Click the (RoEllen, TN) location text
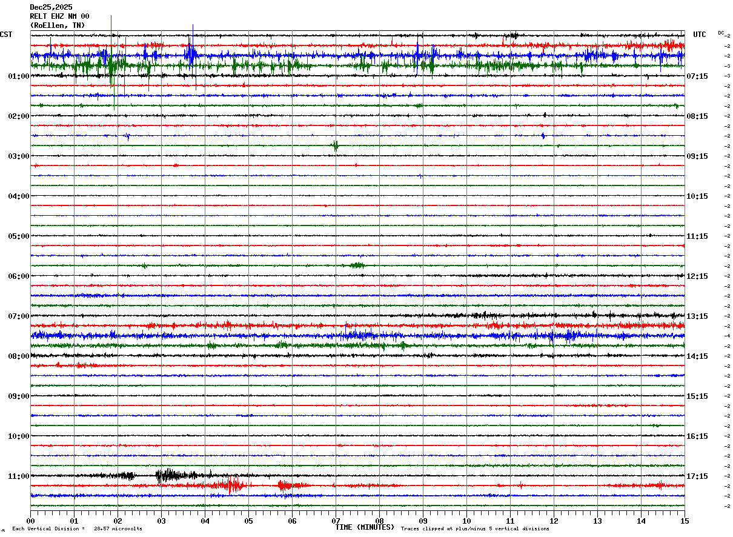The height and width of the screenshot is (537, 733). pyautogui.click(x=58, y=25)
